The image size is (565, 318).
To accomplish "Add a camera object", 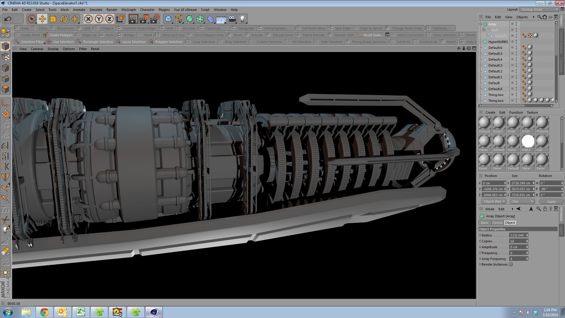I will (232, 19).
